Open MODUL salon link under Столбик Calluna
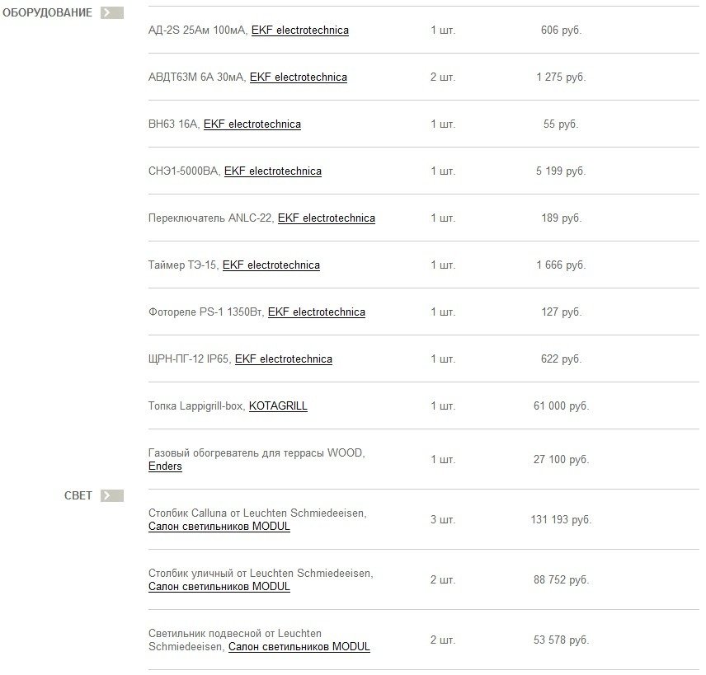The image size is (706, 675). tap(219, 527)
